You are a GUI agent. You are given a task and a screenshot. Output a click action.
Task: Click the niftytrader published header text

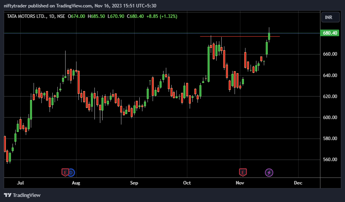(x=80, y=6)
